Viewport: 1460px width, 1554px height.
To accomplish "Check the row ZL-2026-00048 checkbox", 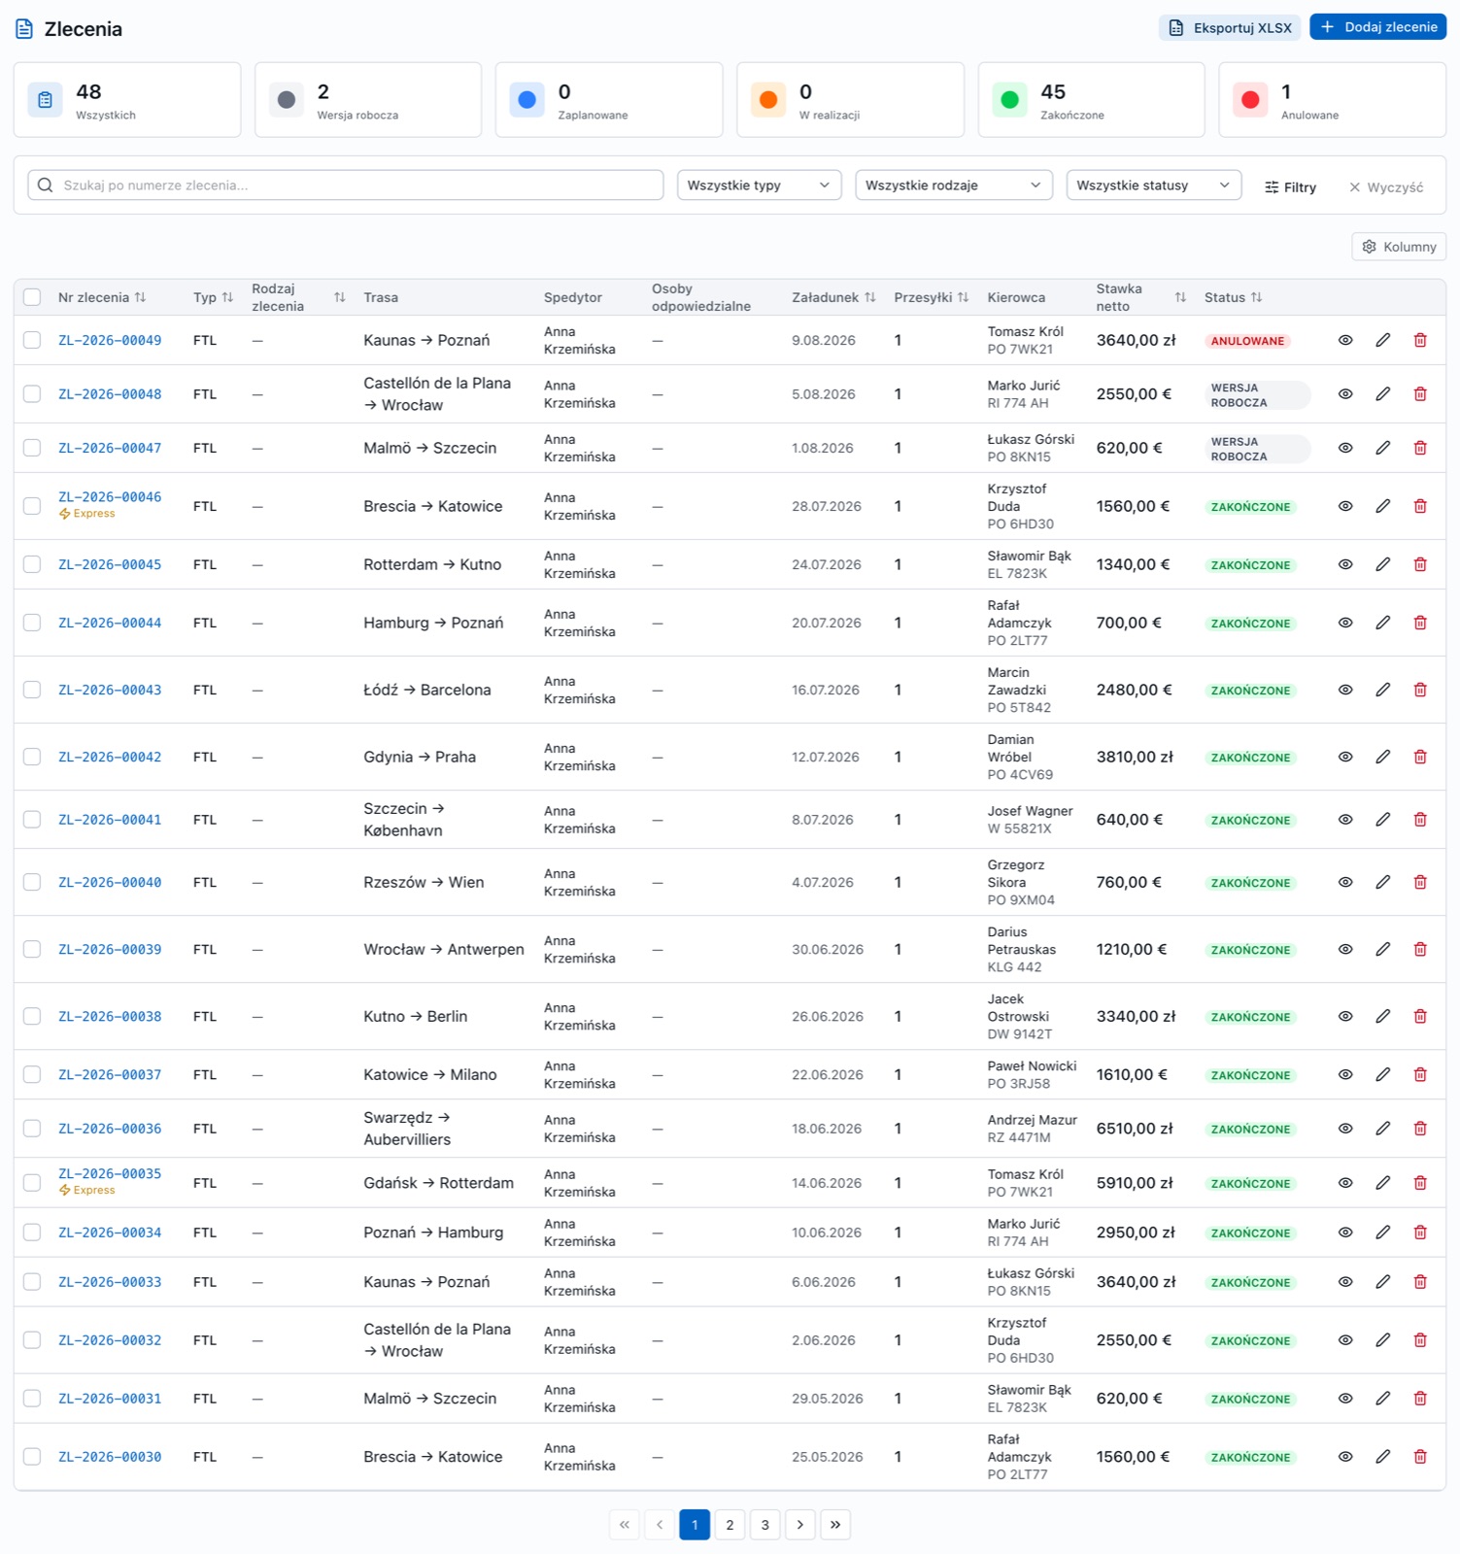I will [32, 394].
